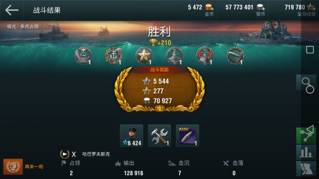Screen dimensions: 319x179
Task: View the gold star medal
Action: point(144,56)
